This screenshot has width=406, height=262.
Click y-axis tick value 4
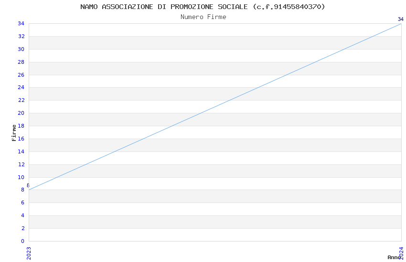coord(23,215)
